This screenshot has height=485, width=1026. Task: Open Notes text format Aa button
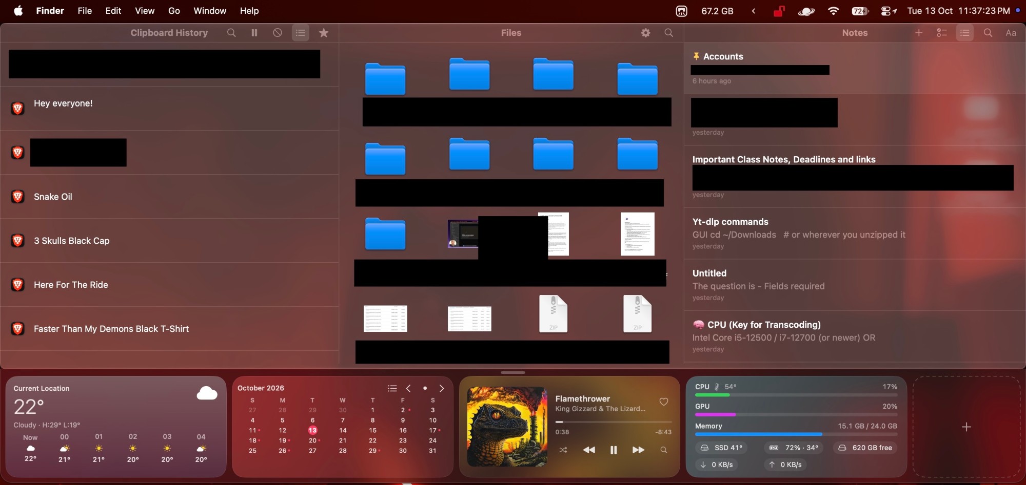click(1011, 33)
